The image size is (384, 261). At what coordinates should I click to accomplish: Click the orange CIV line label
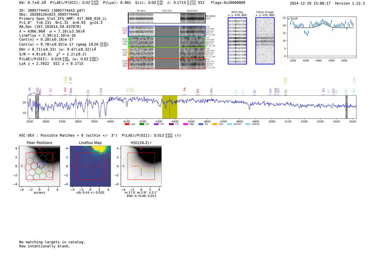coord(131,91)
